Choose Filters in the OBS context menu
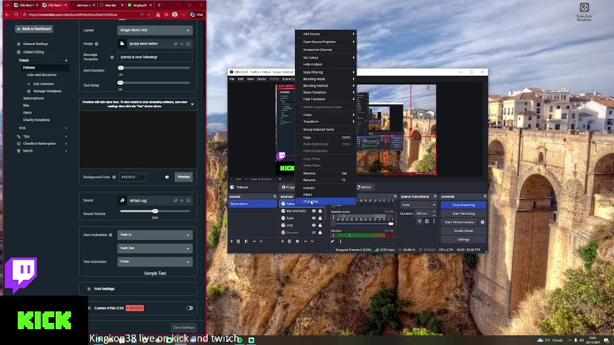Screen dimensions: 614x345 click(325, 195)
